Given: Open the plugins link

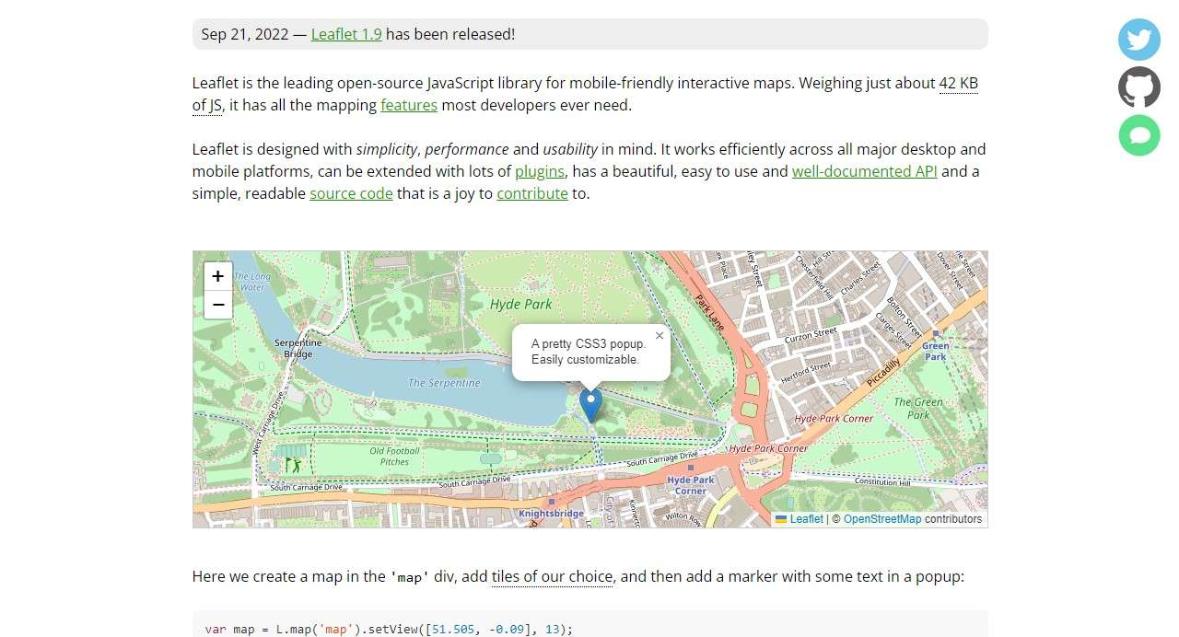Looking at the screenshot, I should tap(540, 171).
